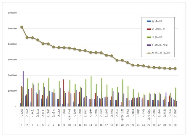Select the 청주시 category label
Viewport: 188px width, 136px height.
[x=27, y=113]
